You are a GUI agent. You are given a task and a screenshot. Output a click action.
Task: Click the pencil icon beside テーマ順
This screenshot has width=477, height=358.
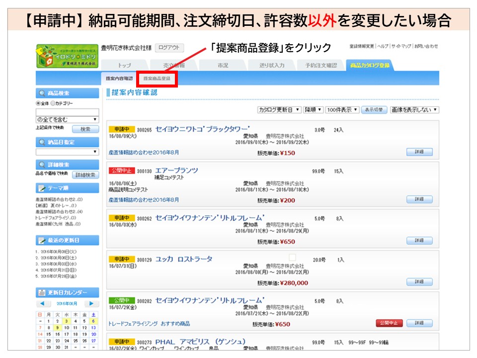(x=41, y=188)
